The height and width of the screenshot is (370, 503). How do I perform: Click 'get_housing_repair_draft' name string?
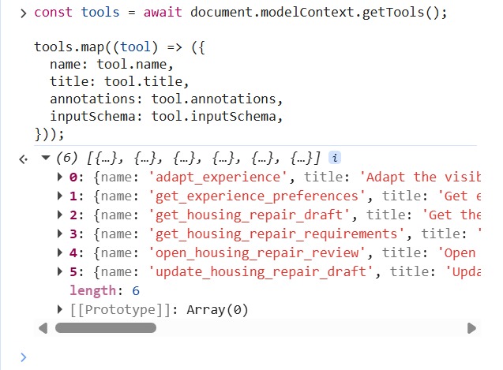(250, 215)
